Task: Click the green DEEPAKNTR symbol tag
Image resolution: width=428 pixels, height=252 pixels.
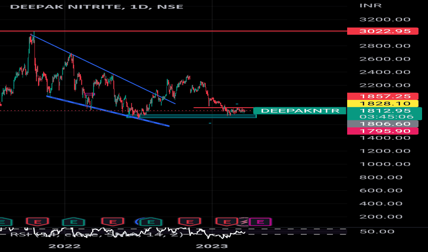Action: point(300,110)
